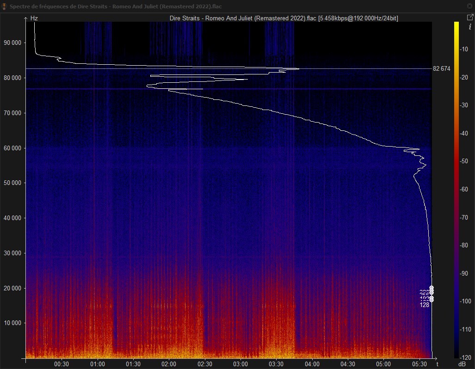Click the file name and bitrate header text

click(284, 18)
